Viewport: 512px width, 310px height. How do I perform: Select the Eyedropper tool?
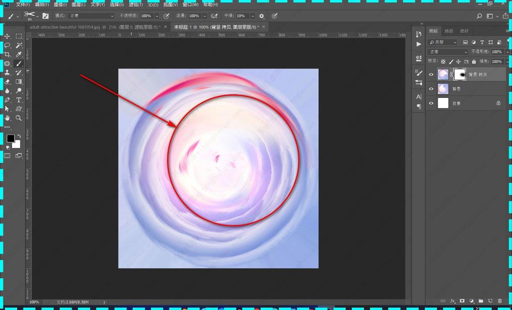pos(19,55)
